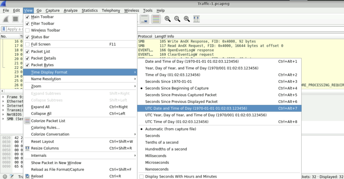Image resolution: width=344 pixels, height=179 pixels.
Task: Open Coloring Rules dialog
Action: (x=45, y=128)
